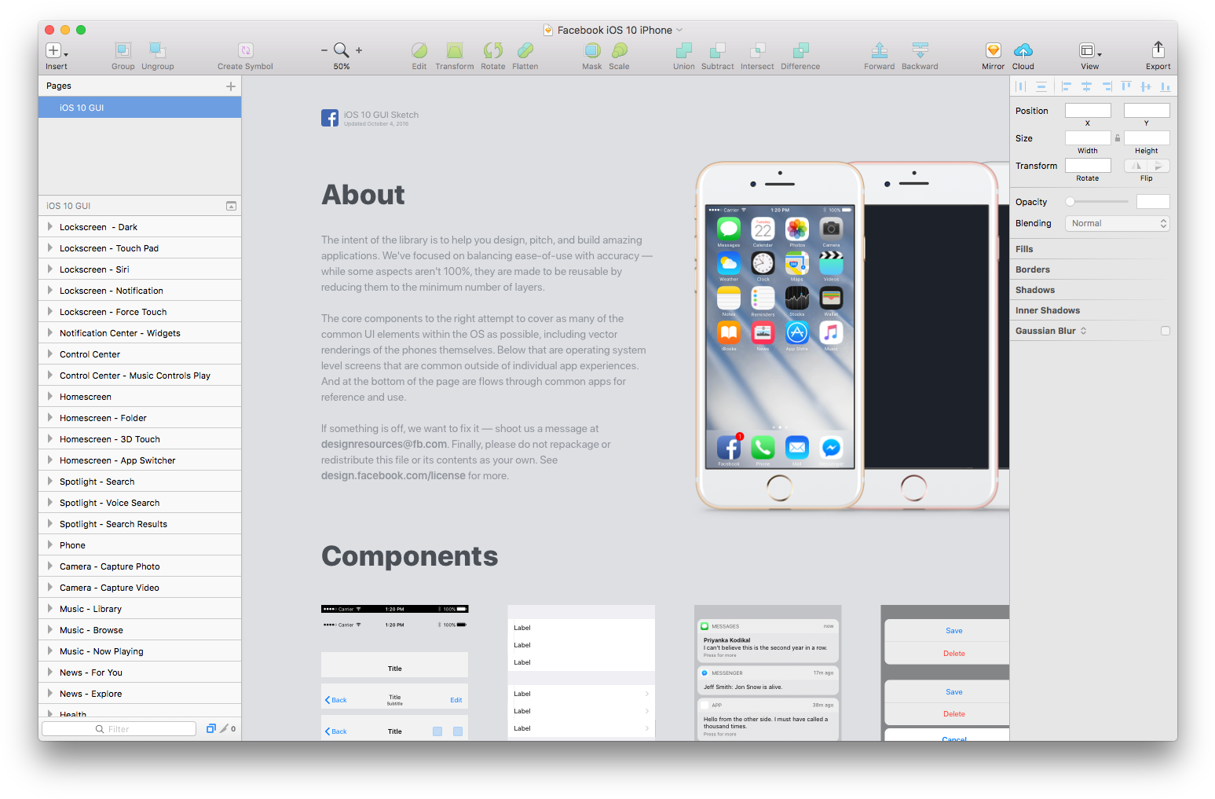The width and height of the screenshot is (1215, 799).
Task: Select the Transform tool
Action: 454,50
